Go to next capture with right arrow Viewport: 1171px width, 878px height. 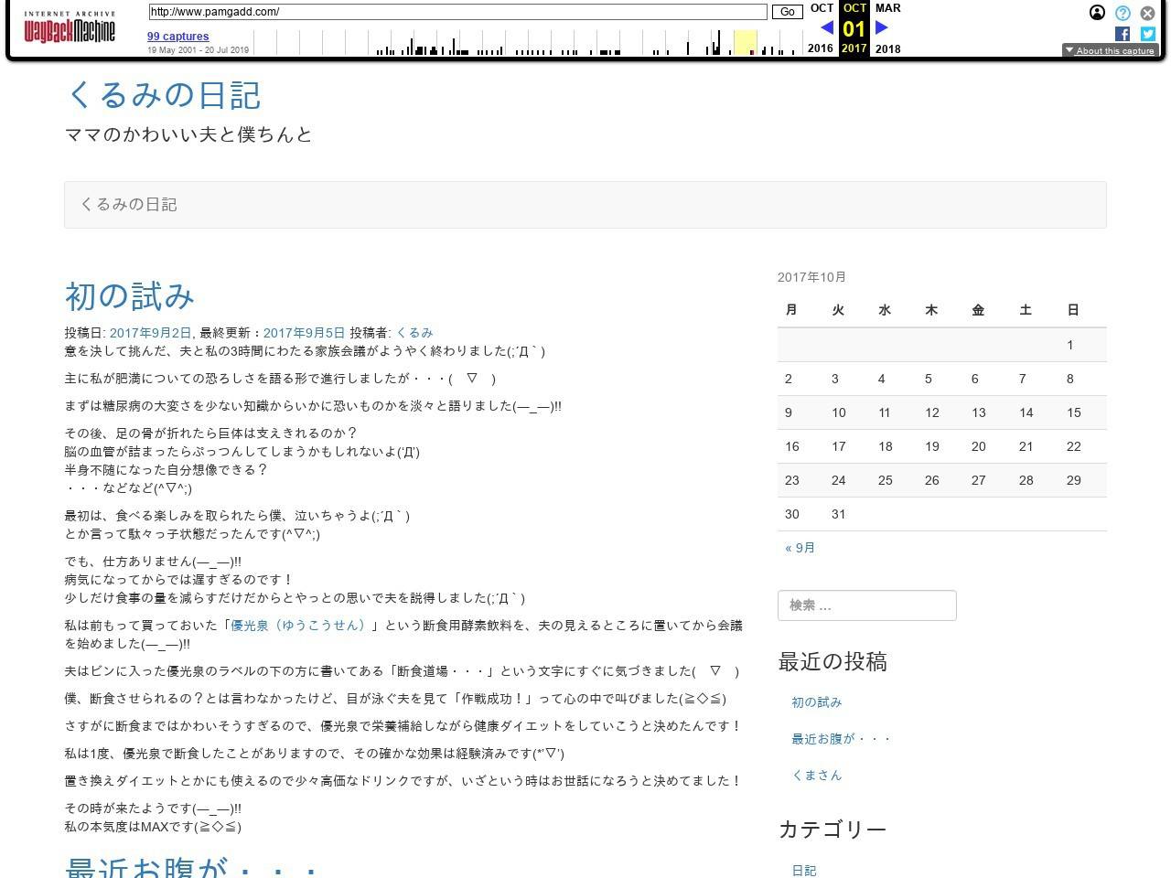tap(882, 27)
